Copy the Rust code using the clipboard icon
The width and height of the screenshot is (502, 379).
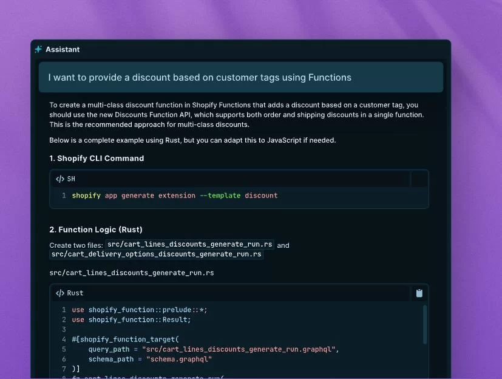tap(419, 293)
